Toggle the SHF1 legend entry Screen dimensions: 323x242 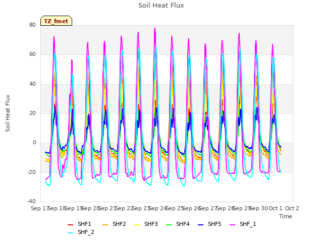[79, 224]
